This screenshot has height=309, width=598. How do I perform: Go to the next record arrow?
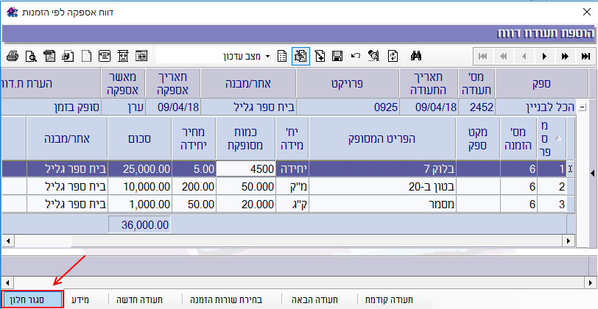[545, 56]
